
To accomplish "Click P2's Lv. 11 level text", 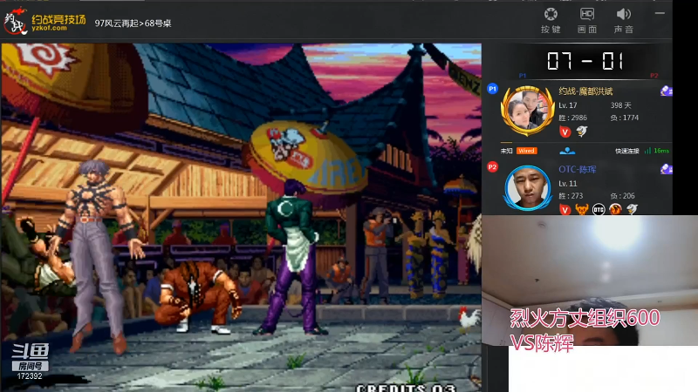I will click(x=568, y=184).
